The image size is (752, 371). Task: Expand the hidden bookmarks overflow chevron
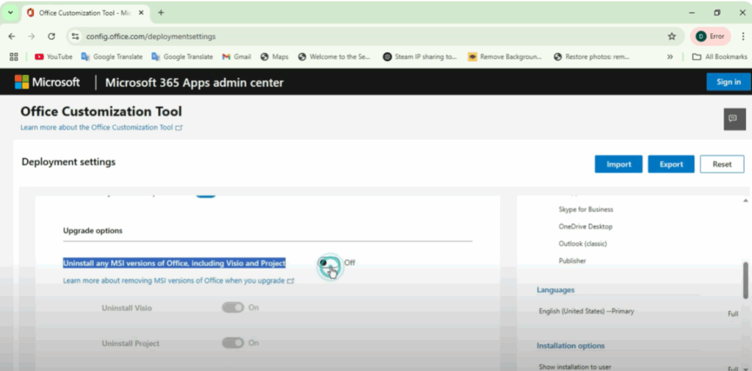670,57
